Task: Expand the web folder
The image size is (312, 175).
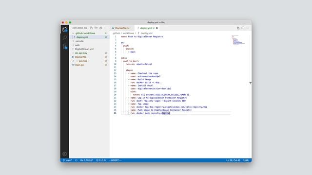Action: coord(73,45)
